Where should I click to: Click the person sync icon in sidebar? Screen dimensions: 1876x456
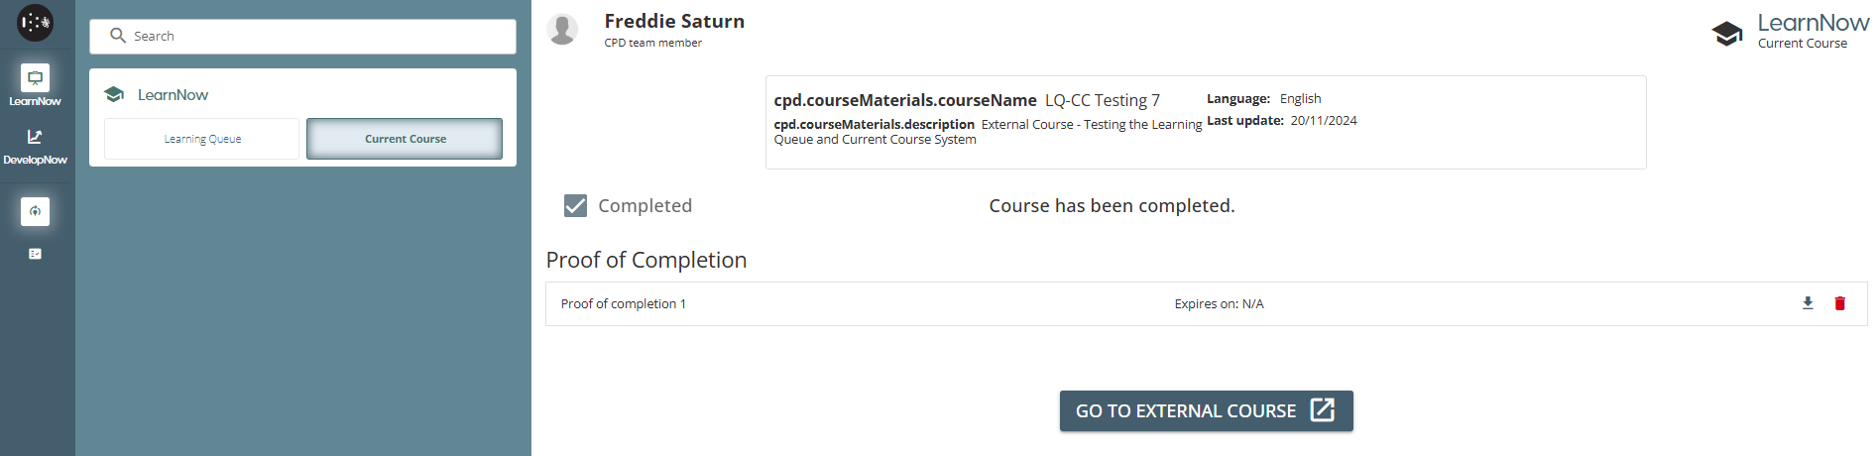(35, 211)
